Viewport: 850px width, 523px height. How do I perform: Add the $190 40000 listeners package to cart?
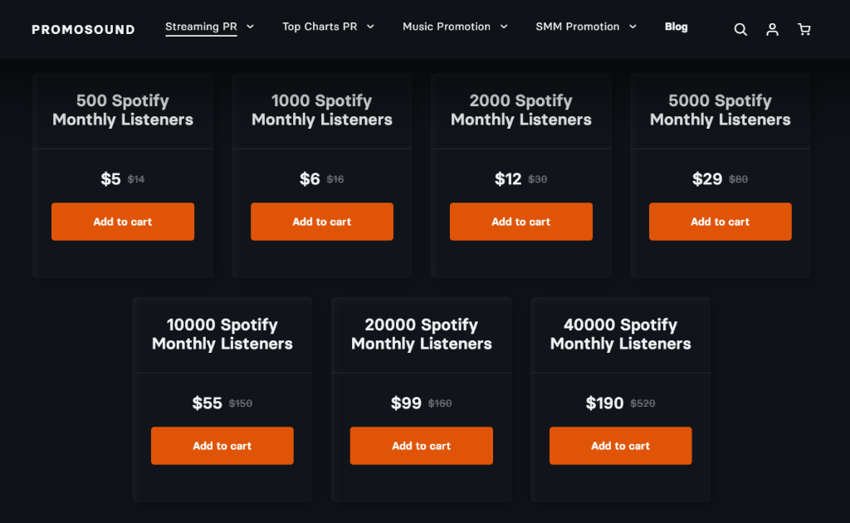(621, 446)
